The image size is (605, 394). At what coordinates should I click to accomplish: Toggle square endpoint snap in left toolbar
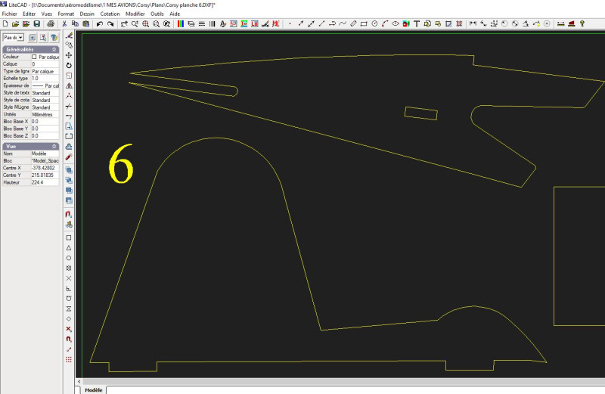[x=69, y=237]
